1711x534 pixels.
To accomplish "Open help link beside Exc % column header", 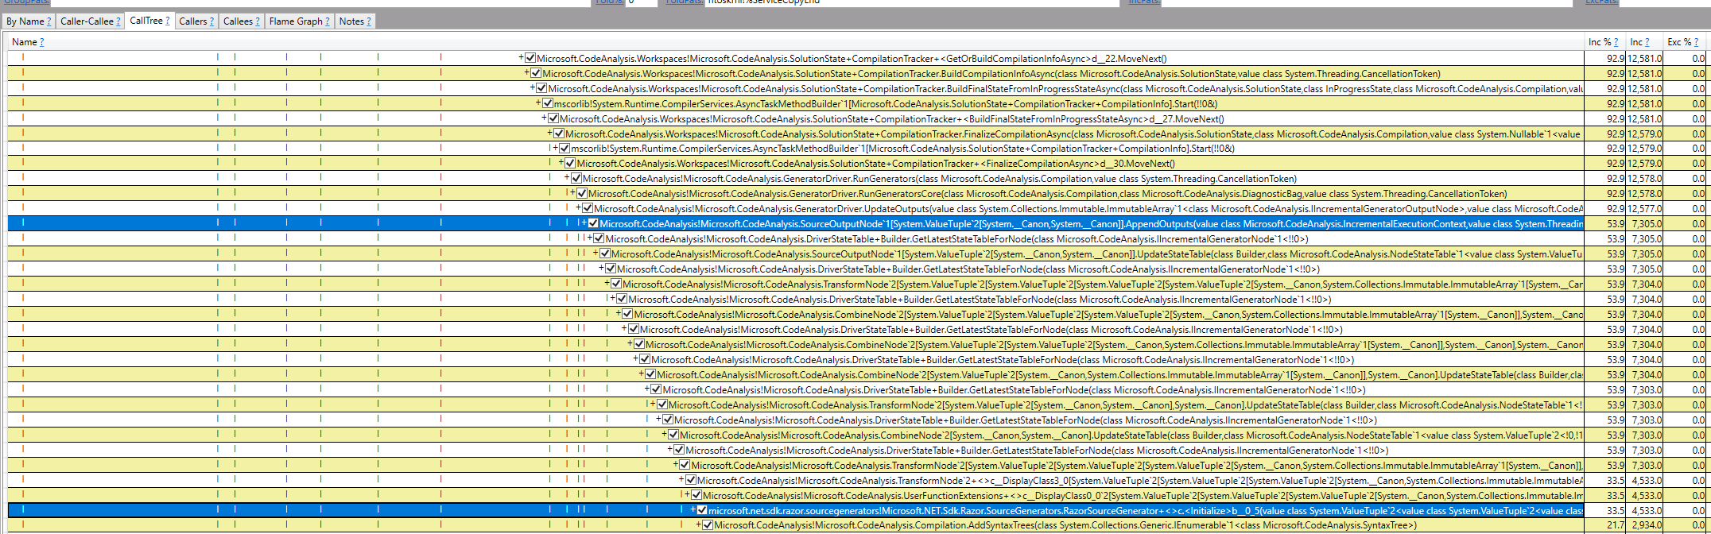I will (x=1697, y=42).
